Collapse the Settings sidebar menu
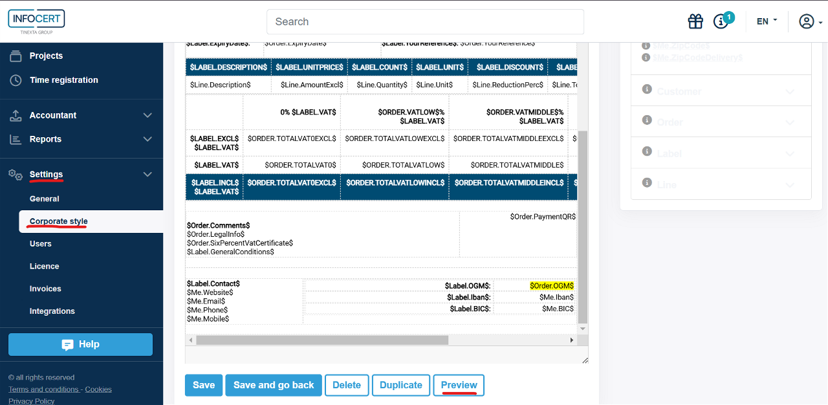The image size is (828, 405). click(x=147, y=175)
